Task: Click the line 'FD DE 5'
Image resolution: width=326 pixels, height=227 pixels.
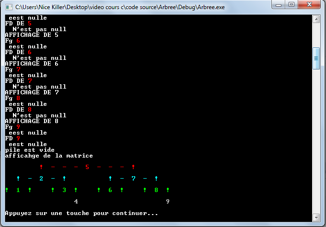Action: click(x=18, y=23)
